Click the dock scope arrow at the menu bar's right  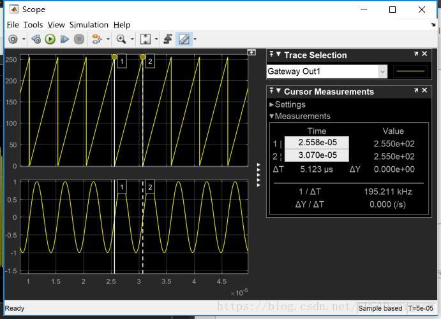coord(433,25)
